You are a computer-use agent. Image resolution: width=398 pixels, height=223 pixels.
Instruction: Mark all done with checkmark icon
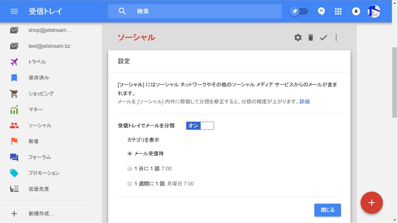[323, 38]
